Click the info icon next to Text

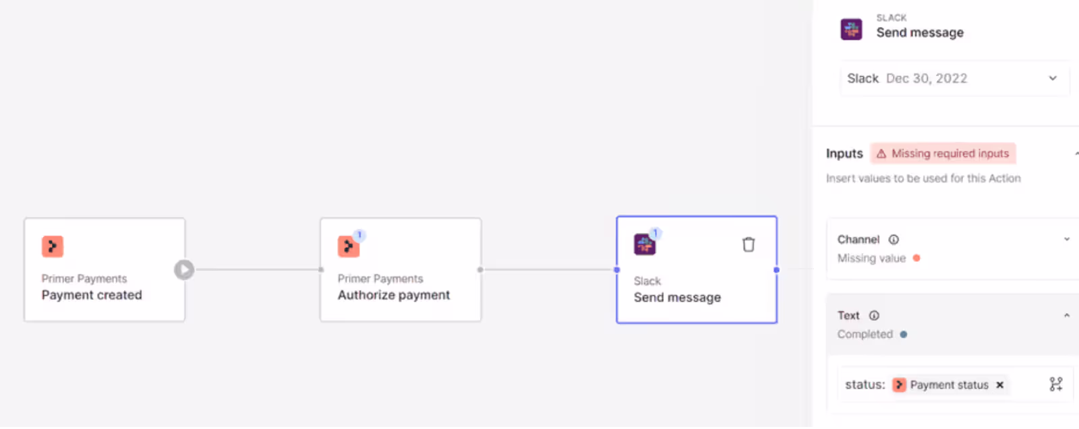(874, 316)
